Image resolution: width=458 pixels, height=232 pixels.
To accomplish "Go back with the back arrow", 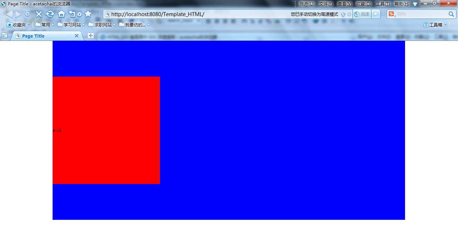I will pyautogui.click(x=10, y=14).
